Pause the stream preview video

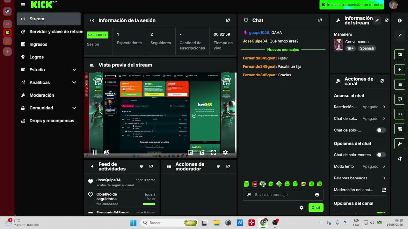(x=95, y=152)
